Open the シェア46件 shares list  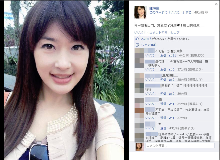pyautogui.click(x=149, y=45)
